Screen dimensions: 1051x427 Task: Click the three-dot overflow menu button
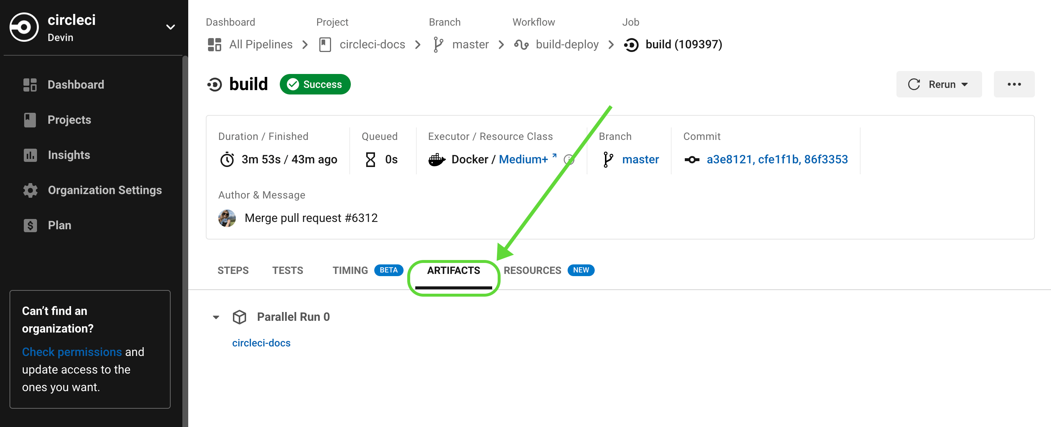pos(1016,85)
